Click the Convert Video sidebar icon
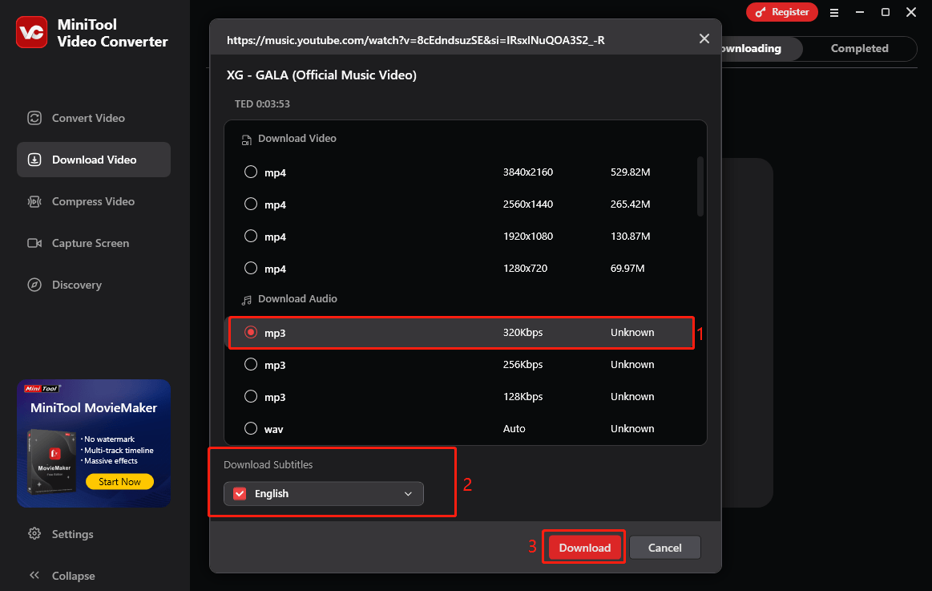This screenshot has width=932, height=591. [34, 118]
